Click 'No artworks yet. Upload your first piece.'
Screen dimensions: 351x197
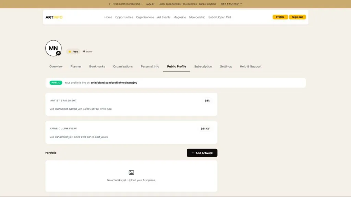click(131, 180)
